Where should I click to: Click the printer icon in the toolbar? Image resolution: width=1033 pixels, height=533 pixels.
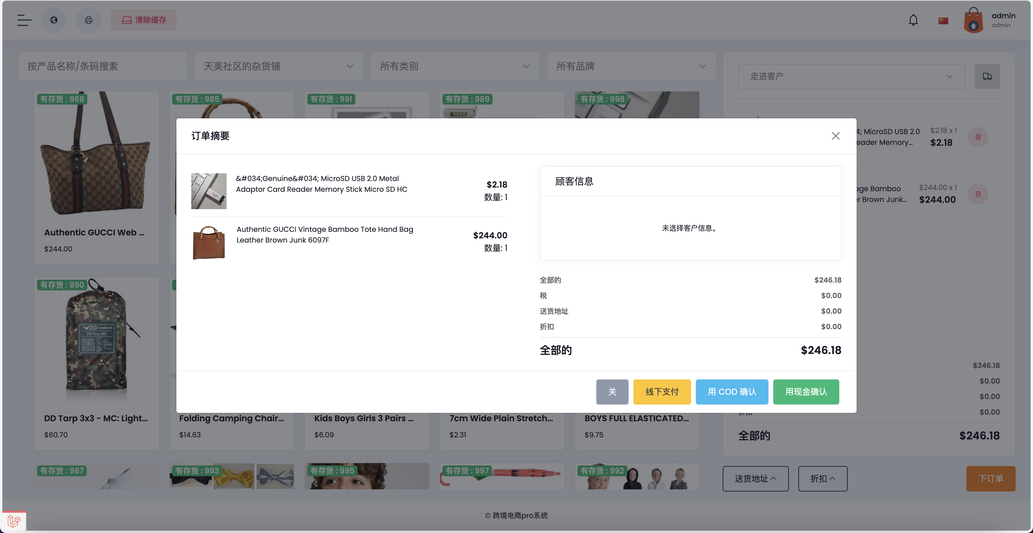pyautogui.click(x=88, y=20)
